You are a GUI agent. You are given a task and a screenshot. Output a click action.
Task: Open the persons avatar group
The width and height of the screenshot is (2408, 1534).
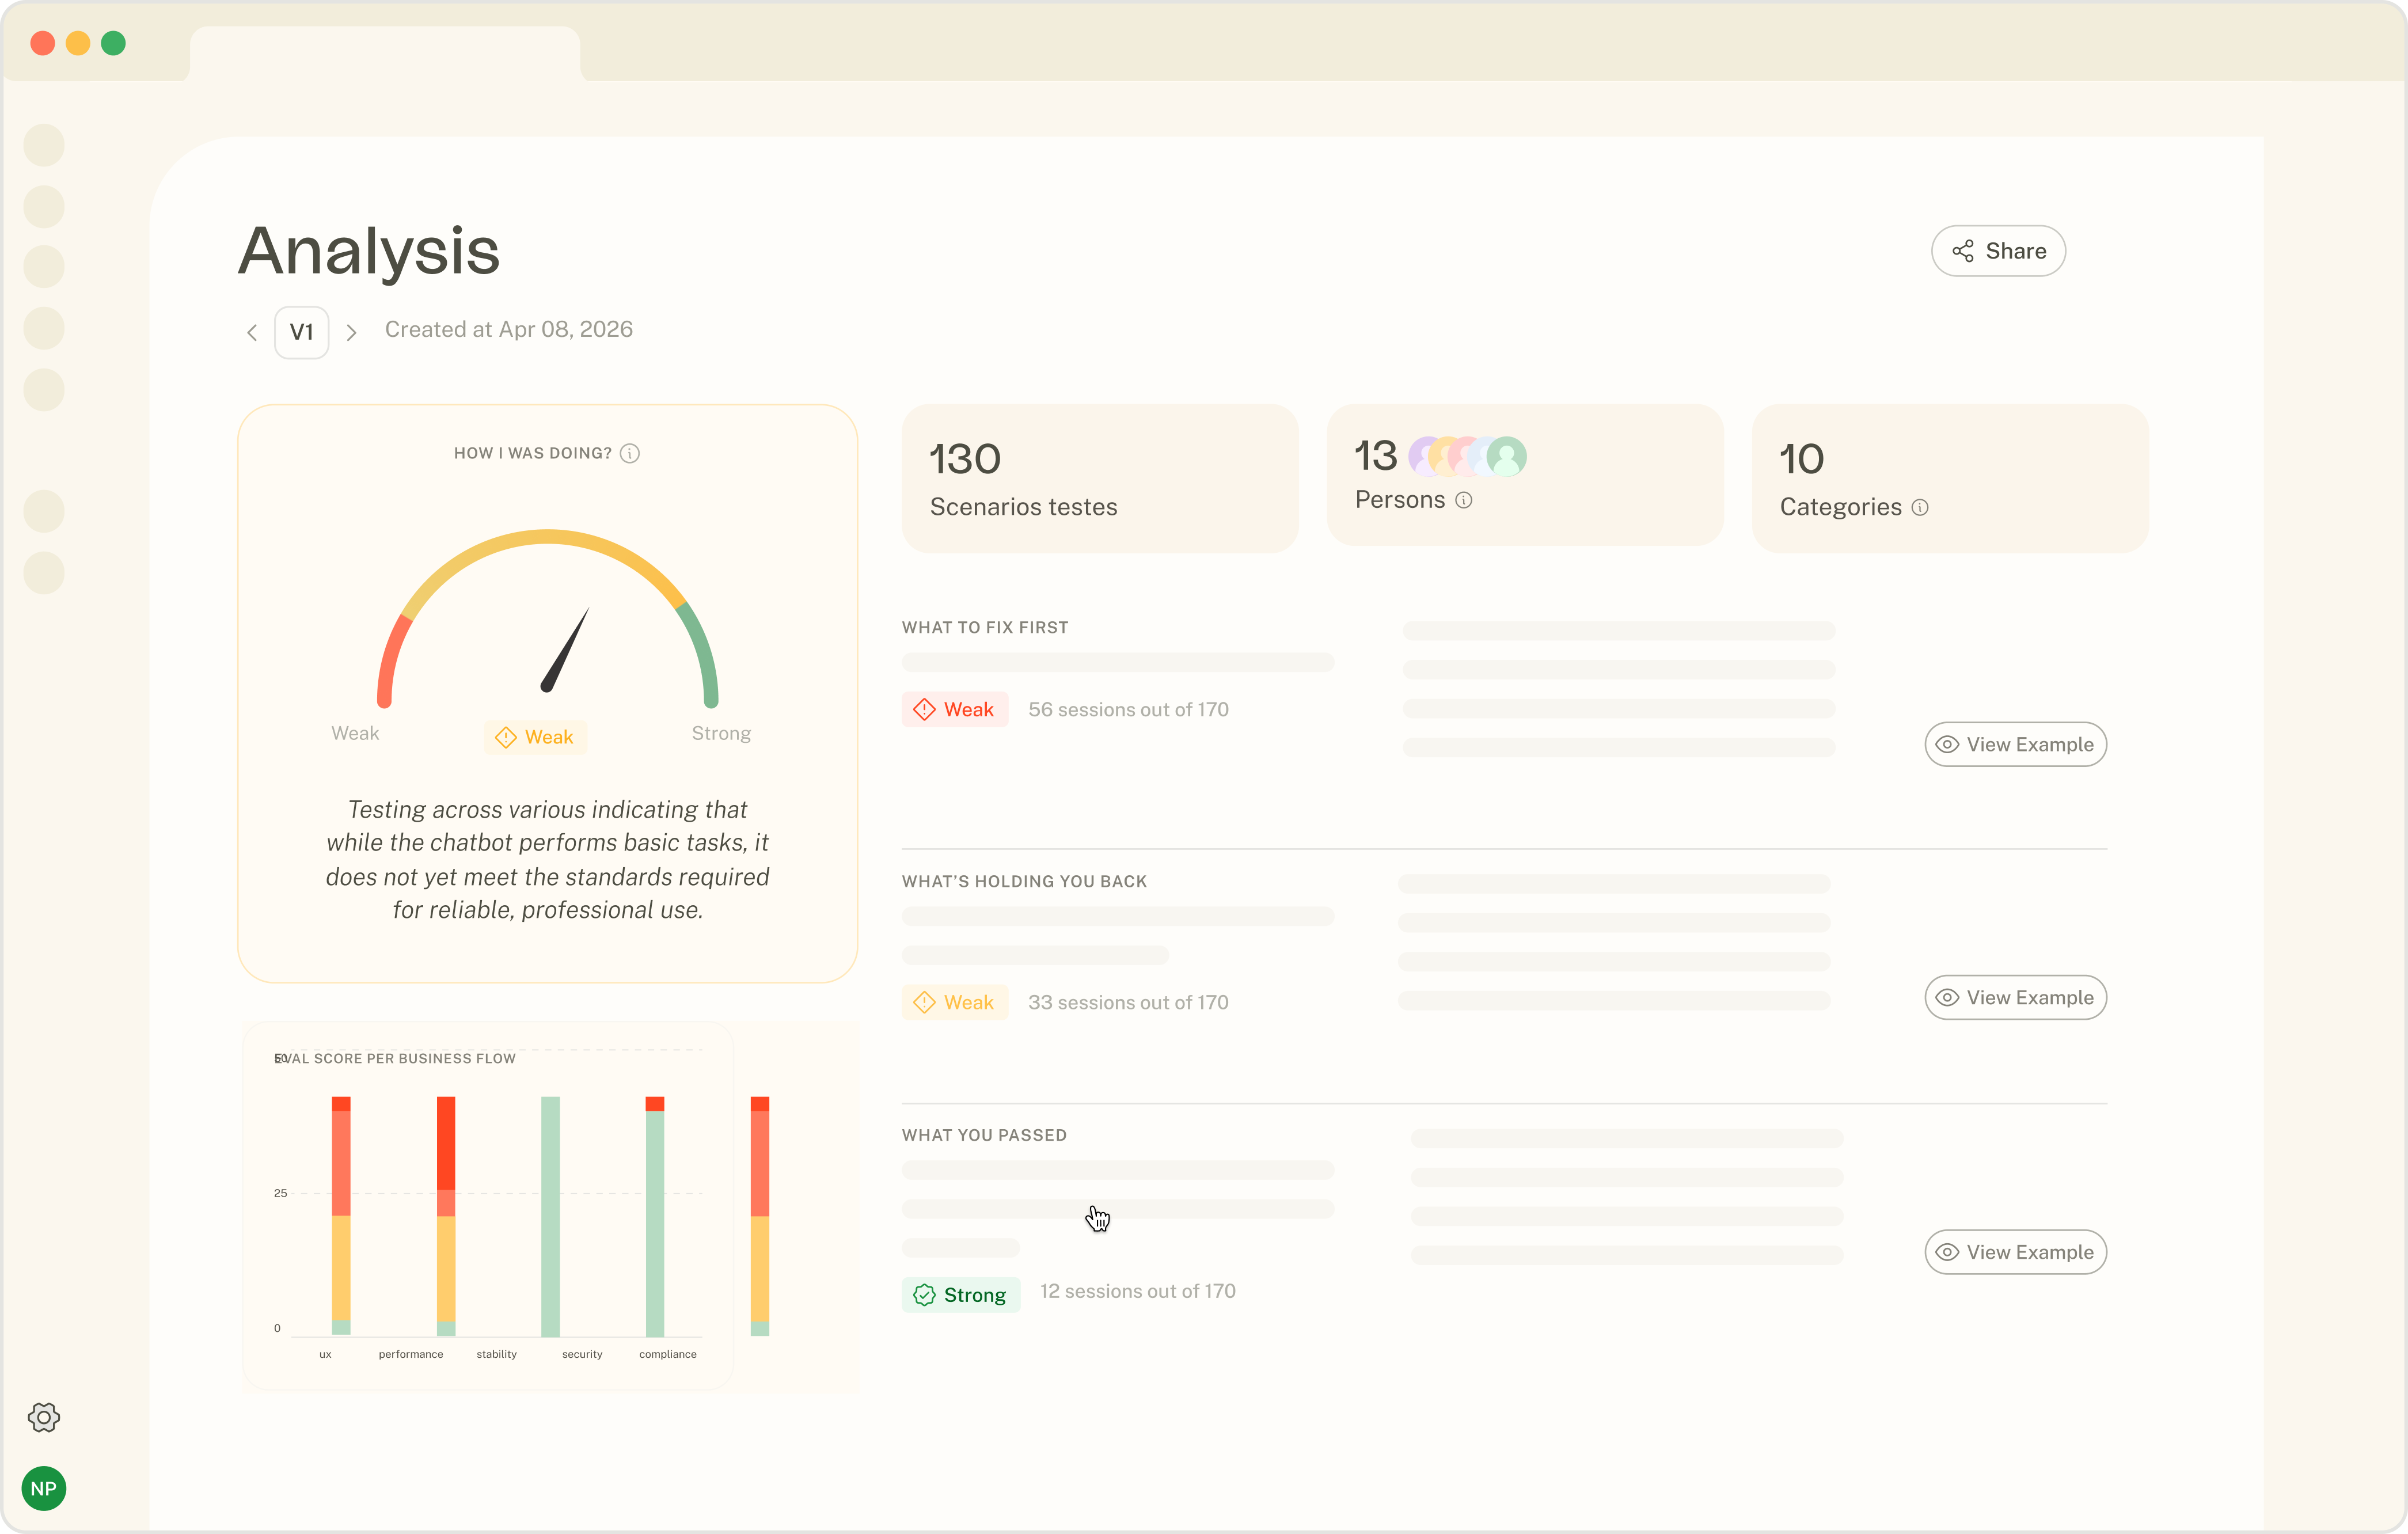tap(1467, 456)
